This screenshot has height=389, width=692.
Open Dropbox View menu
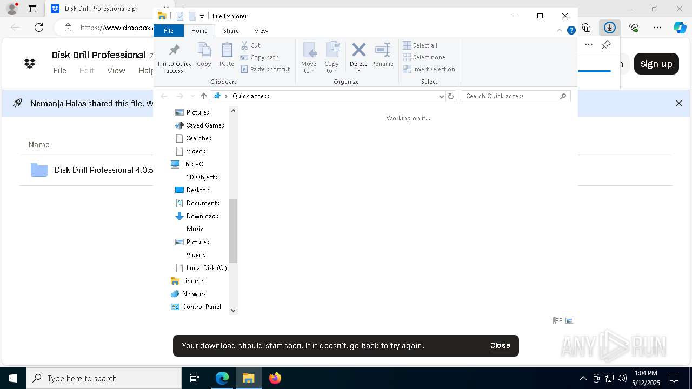pyautogui.click(x=116, y=71)
